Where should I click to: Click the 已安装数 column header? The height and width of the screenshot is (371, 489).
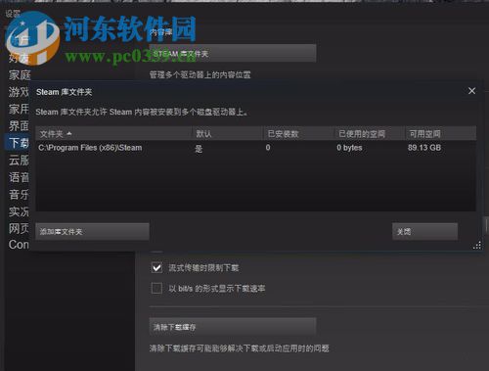298,134
